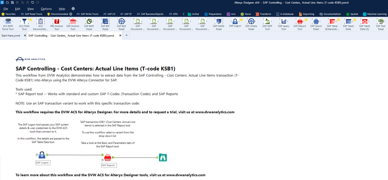388x180 pixels.
Task: Select the SAP Table Data tool
Action: coord(348,24)
